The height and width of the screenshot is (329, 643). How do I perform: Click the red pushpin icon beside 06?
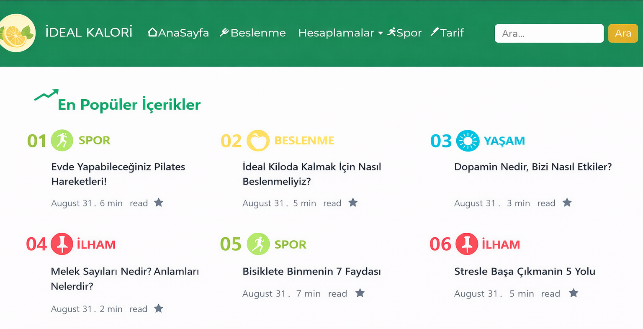click(x=467, y=244)
